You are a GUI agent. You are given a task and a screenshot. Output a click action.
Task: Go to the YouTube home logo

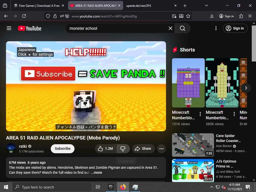pyautogui.click(x=29, y=28)
